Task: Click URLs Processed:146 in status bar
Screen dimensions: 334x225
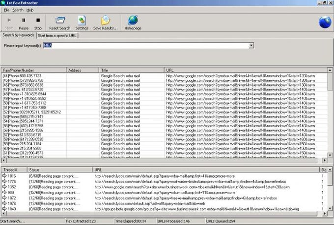Action: [x=173, y=221]
